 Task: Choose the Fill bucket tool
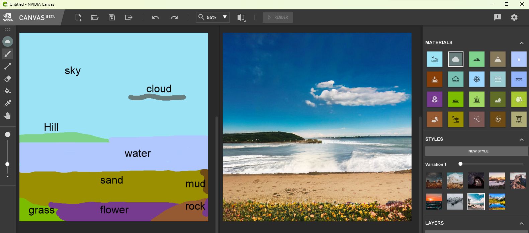pos(8,91)
